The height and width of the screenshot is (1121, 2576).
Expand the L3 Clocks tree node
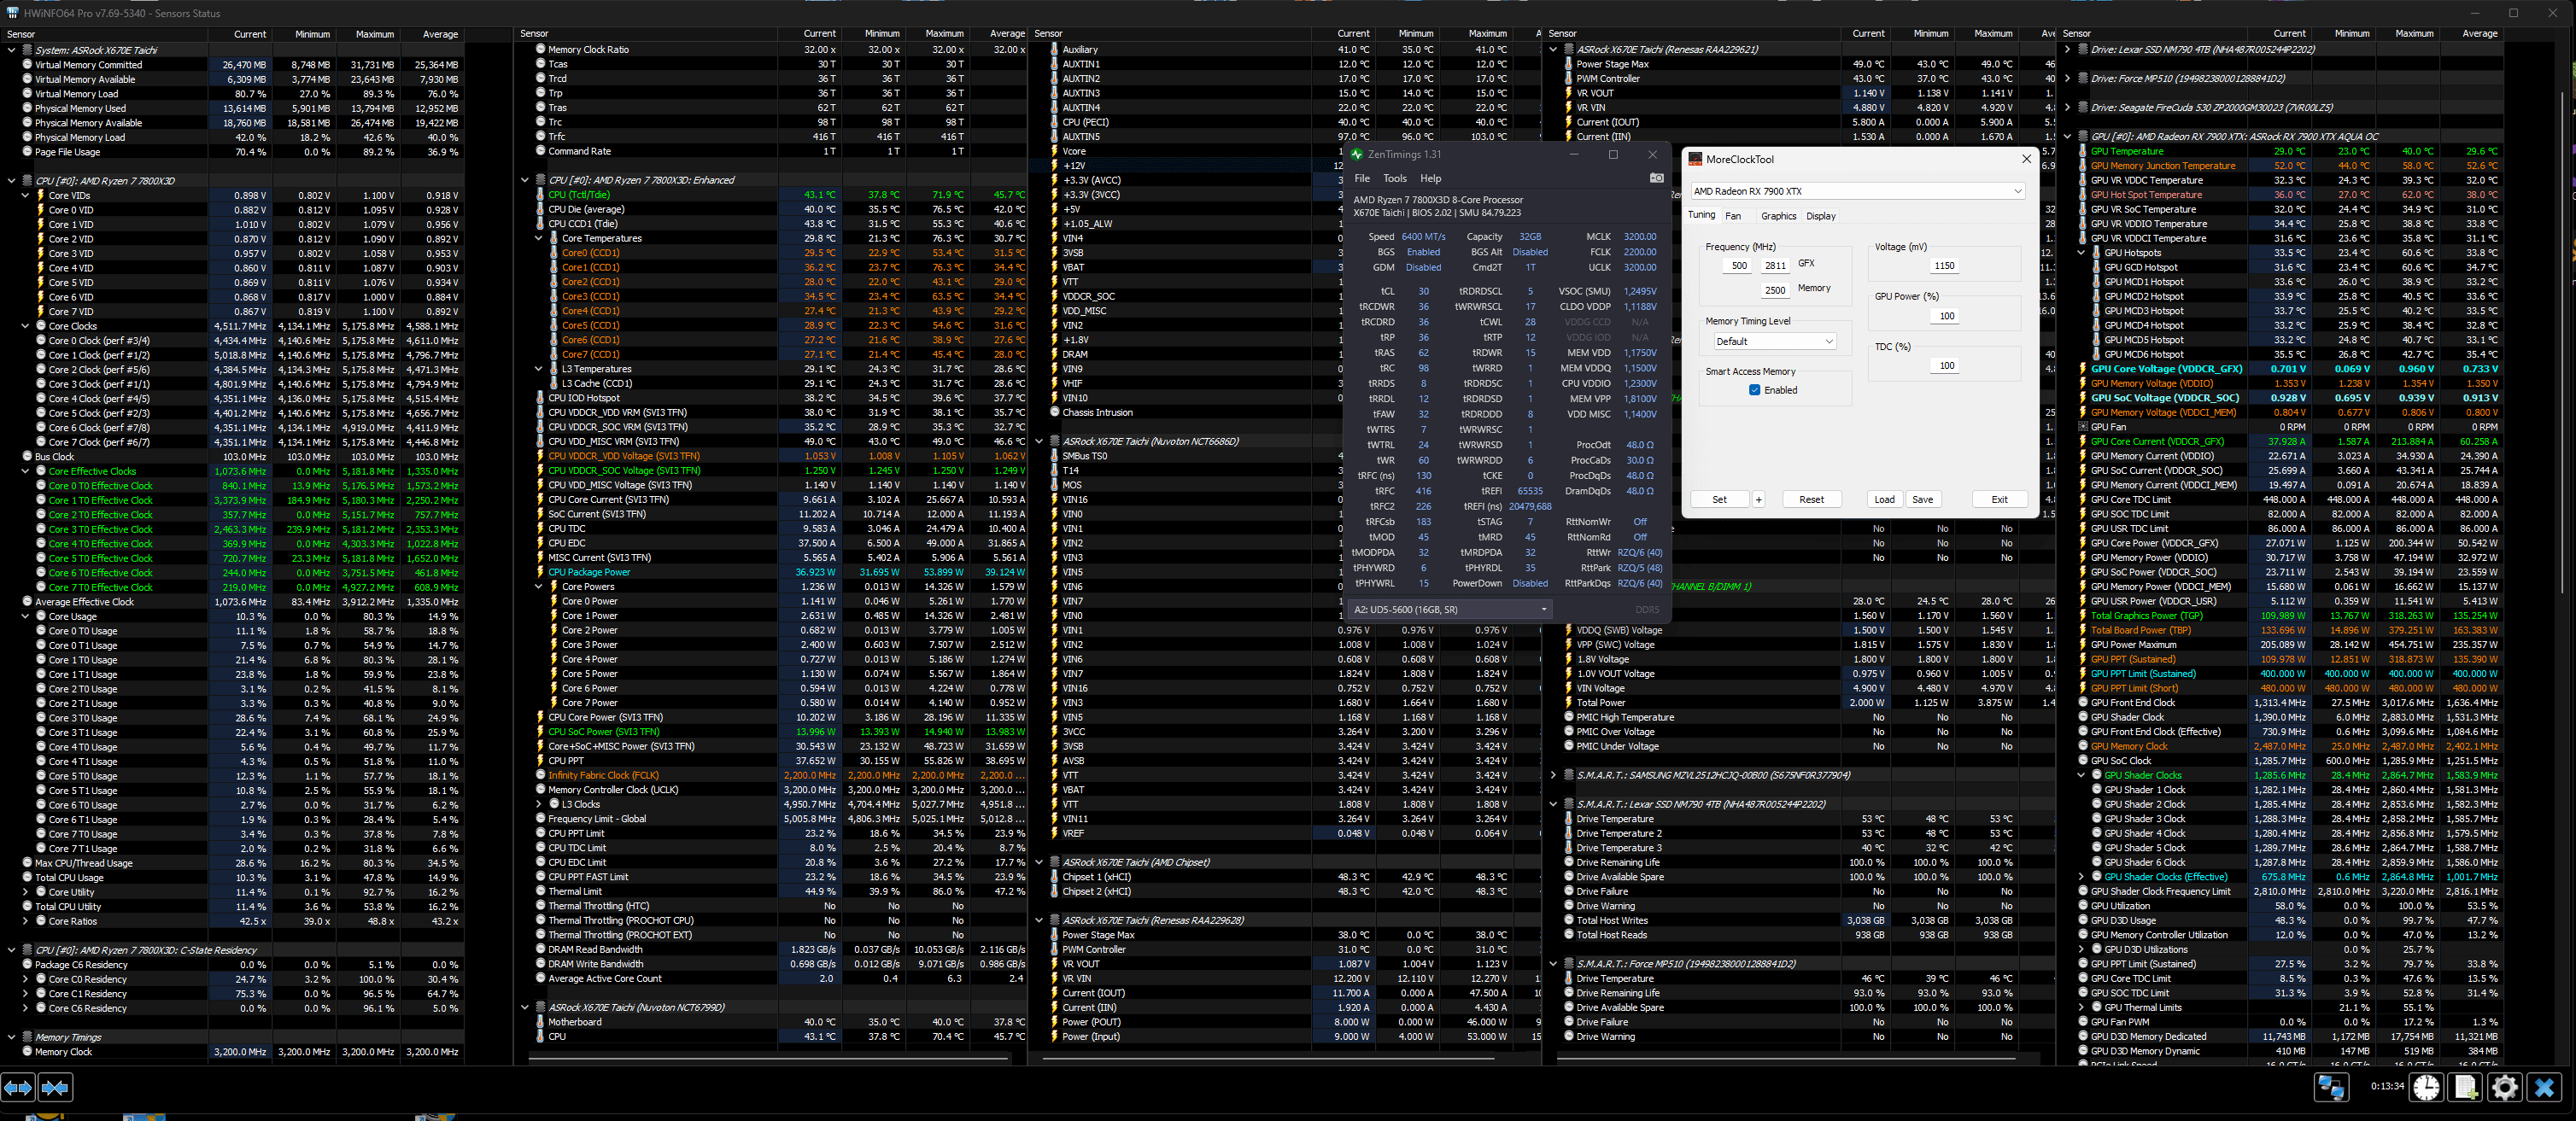(x=538, y=804)
